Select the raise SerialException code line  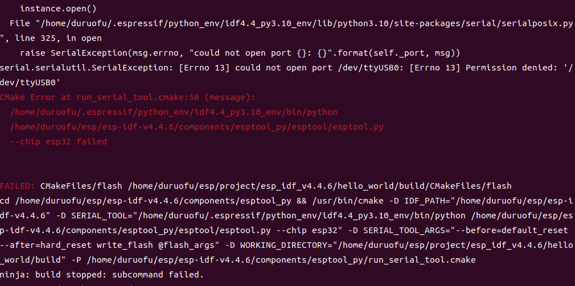(240, 53)
